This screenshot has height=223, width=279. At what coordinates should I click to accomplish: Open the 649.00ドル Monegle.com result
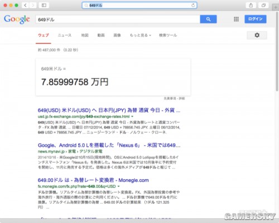click(x=93, y=180)
